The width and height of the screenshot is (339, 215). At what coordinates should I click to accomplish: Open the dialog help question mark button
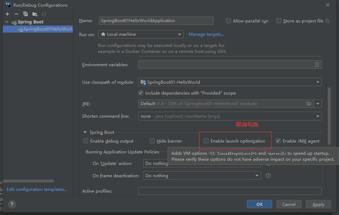12,204
